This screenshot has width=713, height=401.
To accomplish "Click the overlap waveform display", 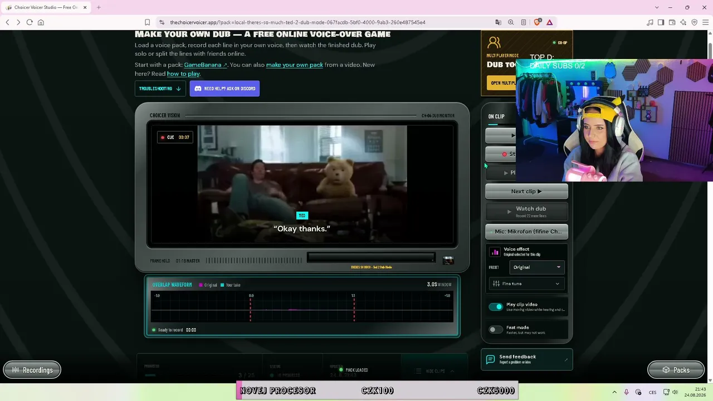I will tap(302, 306).
